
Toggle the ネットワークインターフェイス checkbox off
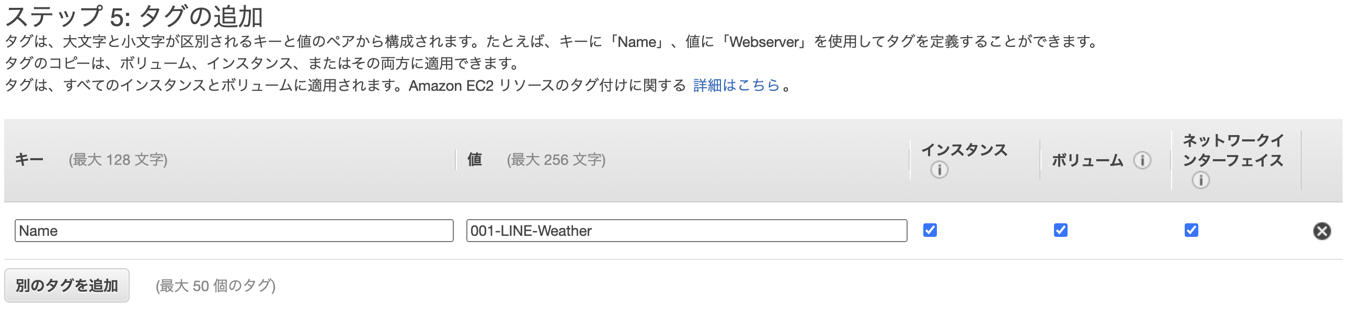point(1192,230)
